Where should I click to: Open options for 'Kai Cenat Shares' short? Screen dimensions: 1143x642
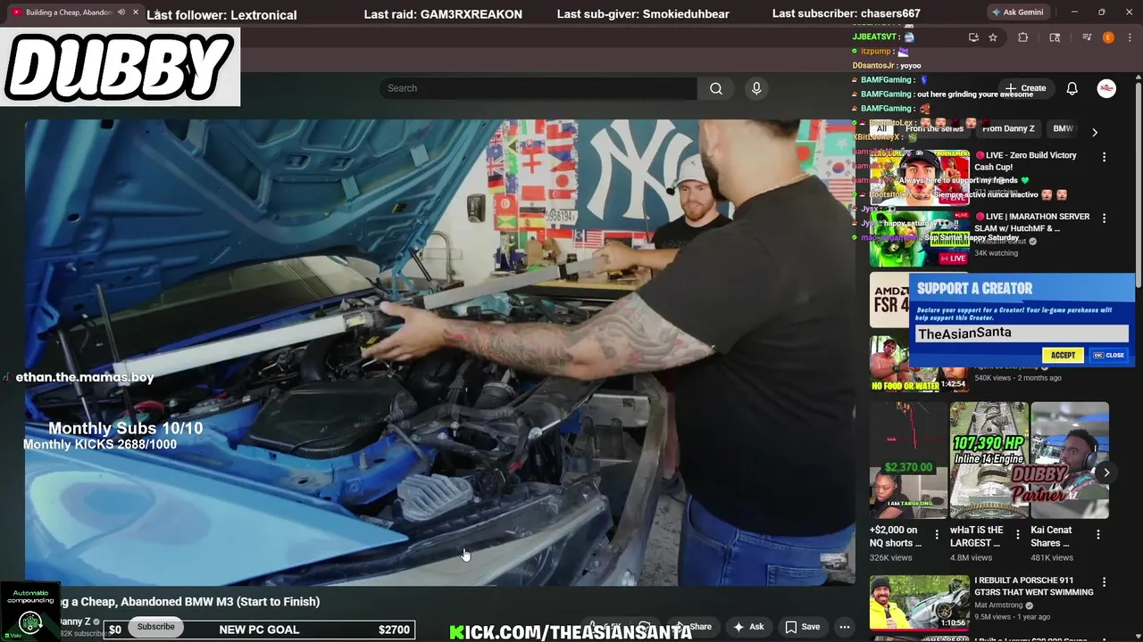coord(1098,535)
